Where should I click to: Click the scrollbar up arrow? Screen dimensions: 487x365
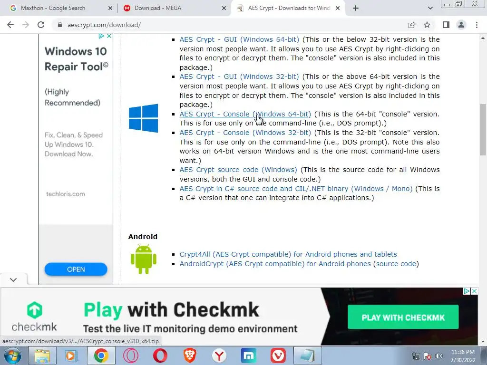[483, 38]
